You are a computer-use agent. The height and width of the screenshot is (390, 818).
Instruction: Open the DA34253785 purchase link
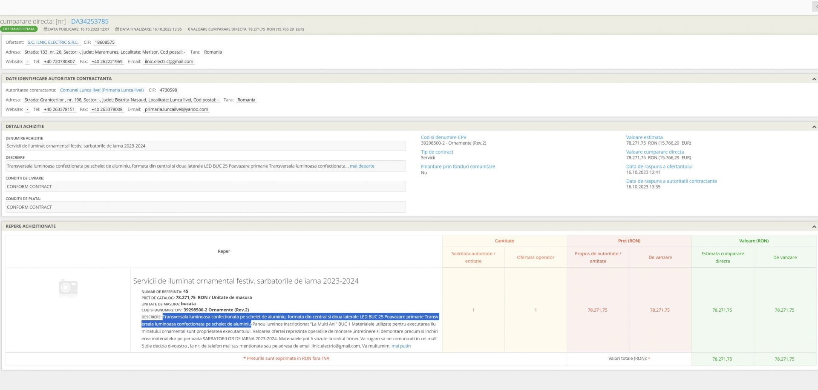point(89,21)
